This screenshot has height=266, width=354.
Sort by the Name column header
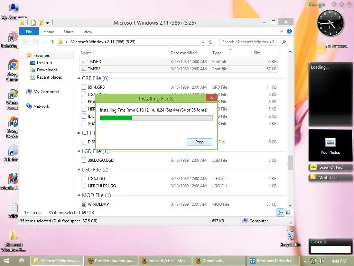86,53
